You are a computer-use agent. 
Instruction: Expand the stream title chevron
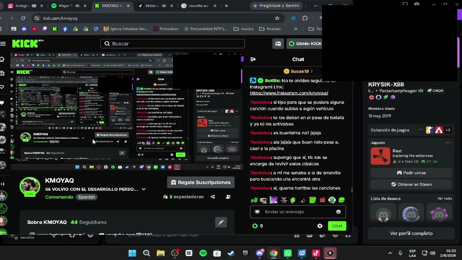(x=144, y=189)
